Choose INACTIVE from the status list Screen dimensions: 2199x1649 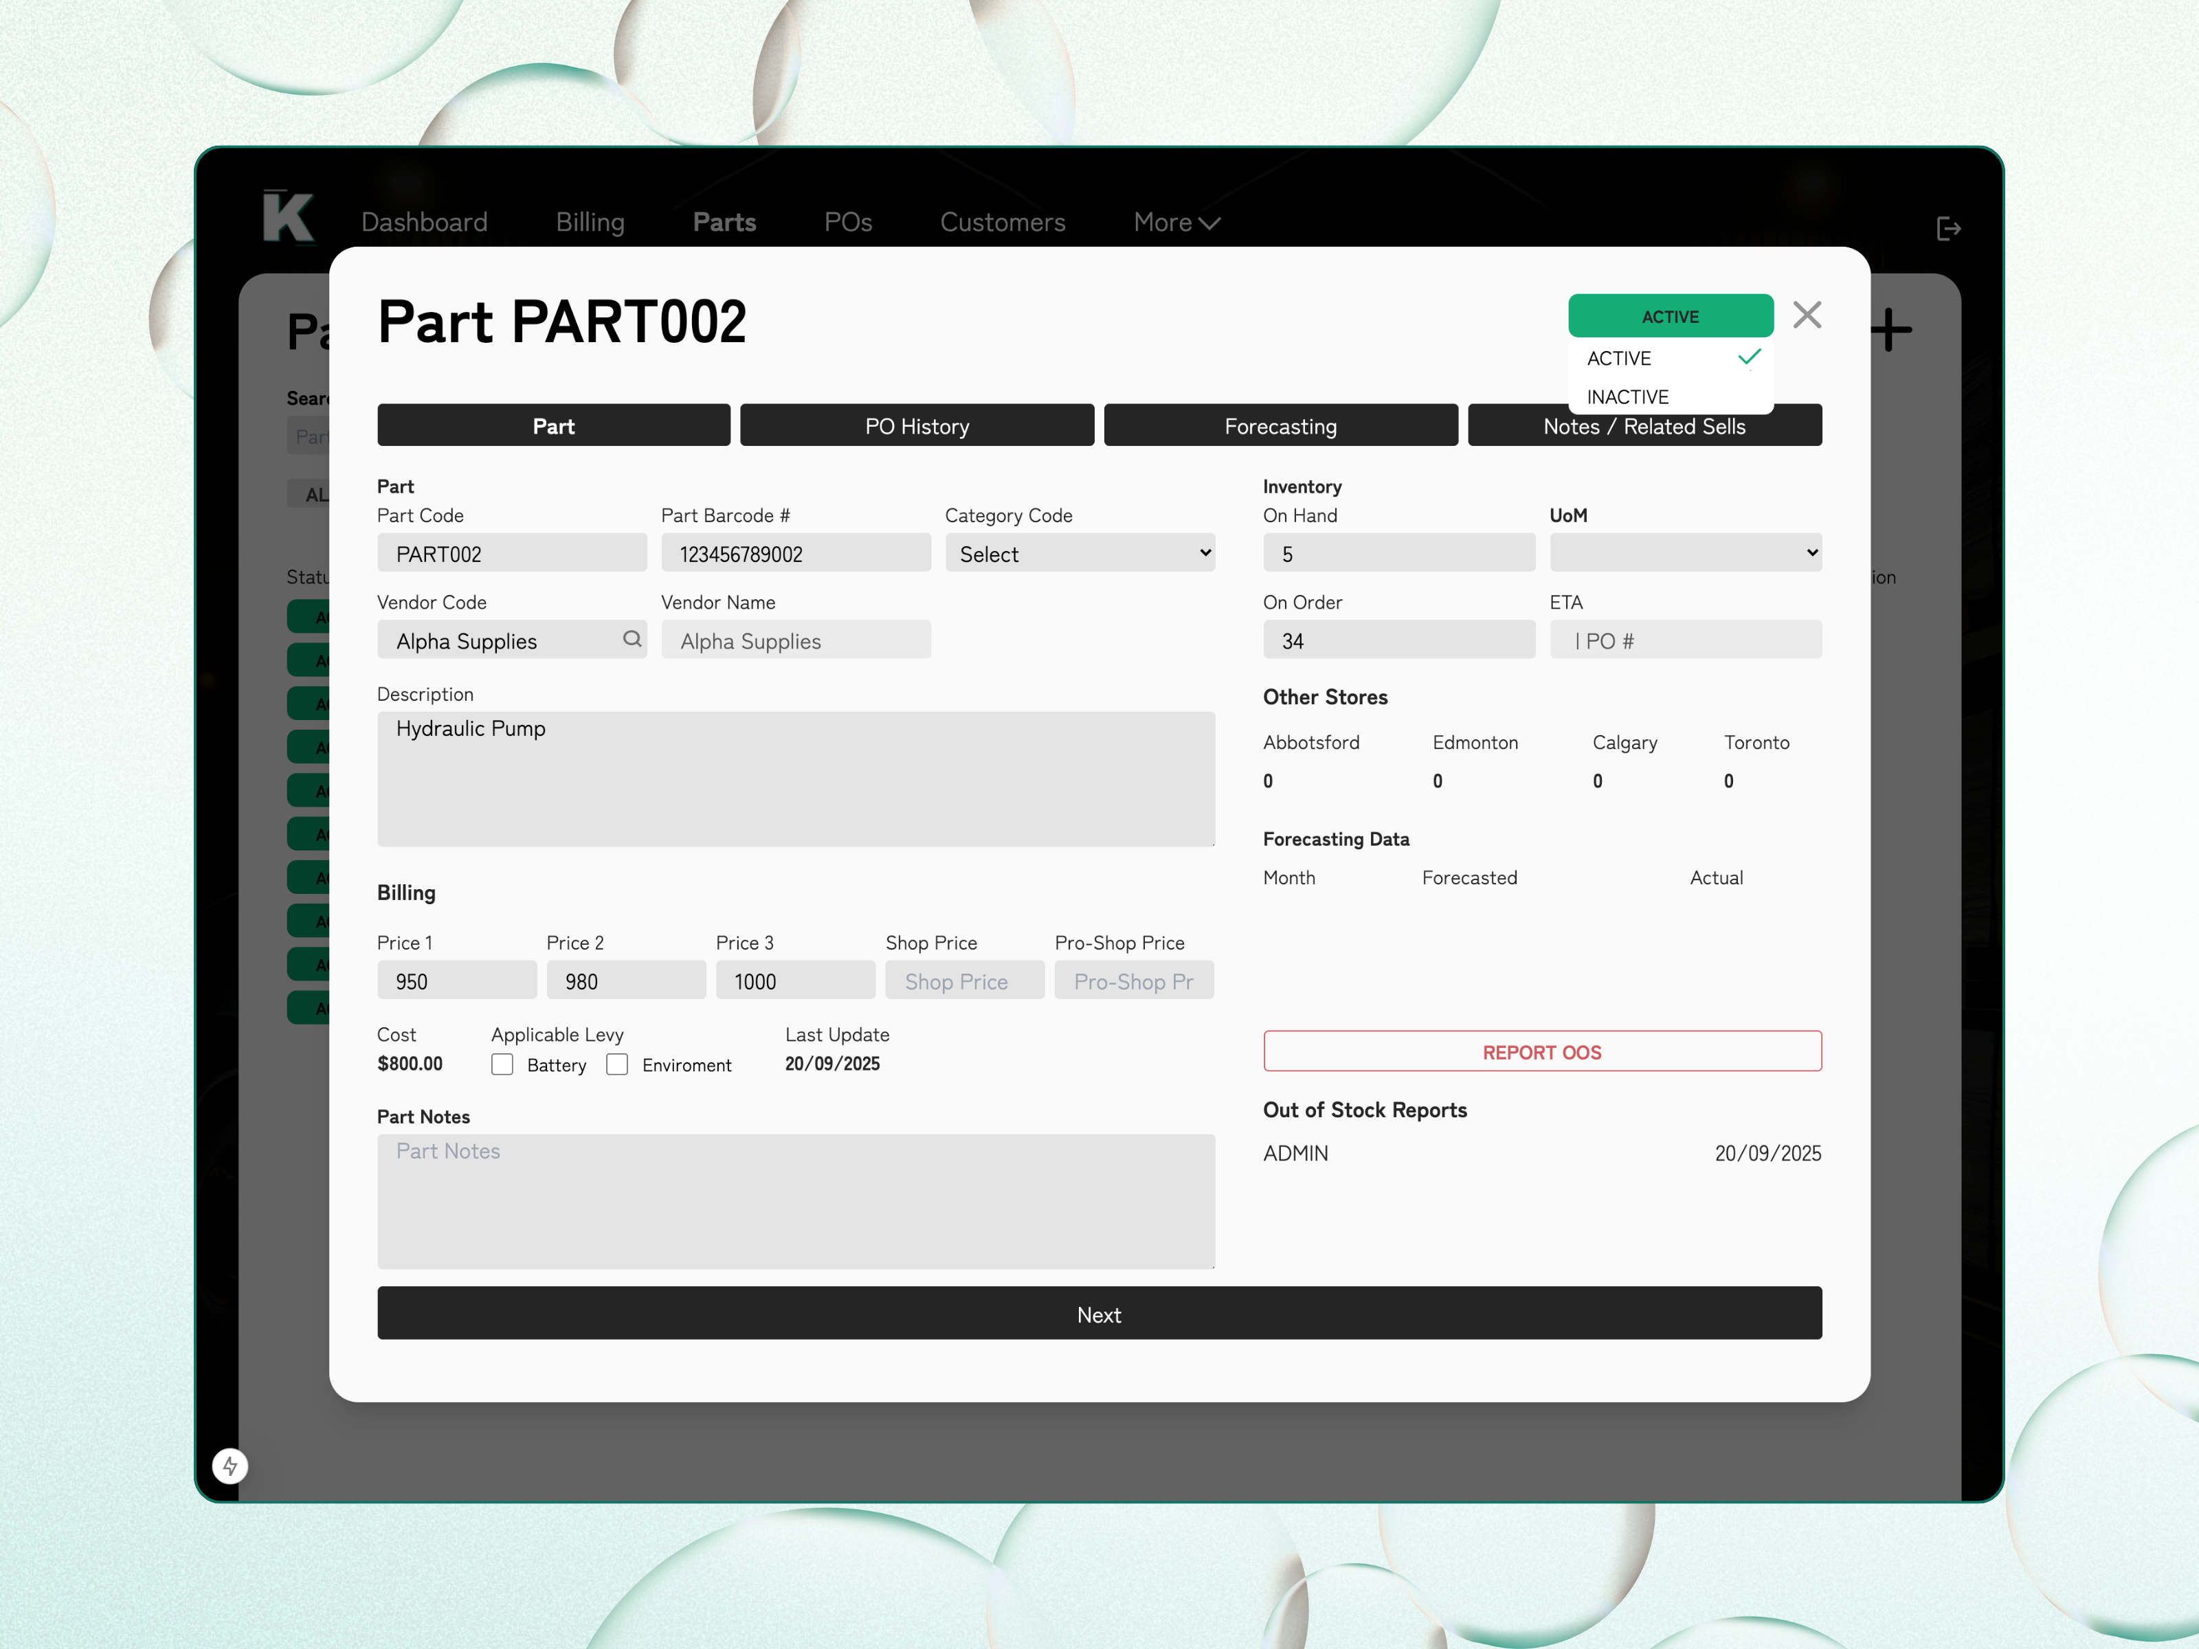(1627, 396)
